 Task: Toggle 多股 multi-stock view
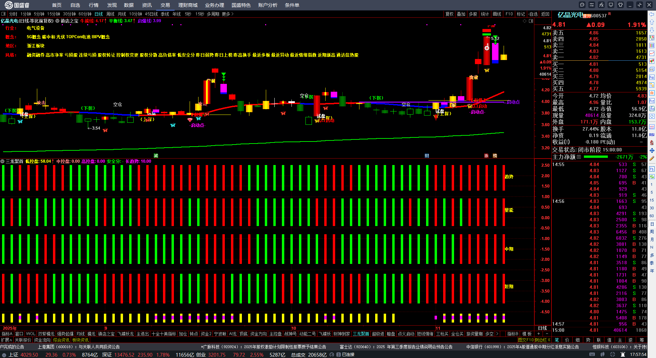(473, 14)
